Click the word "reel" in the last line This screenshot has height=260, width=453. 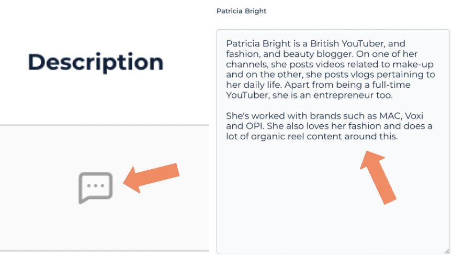coord(290,137)
